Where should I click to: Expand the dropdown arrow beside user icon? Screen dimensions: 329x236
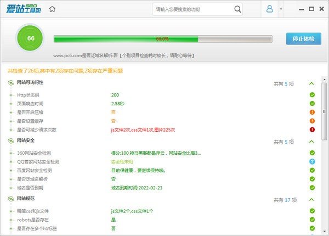[x=281, y=9]
